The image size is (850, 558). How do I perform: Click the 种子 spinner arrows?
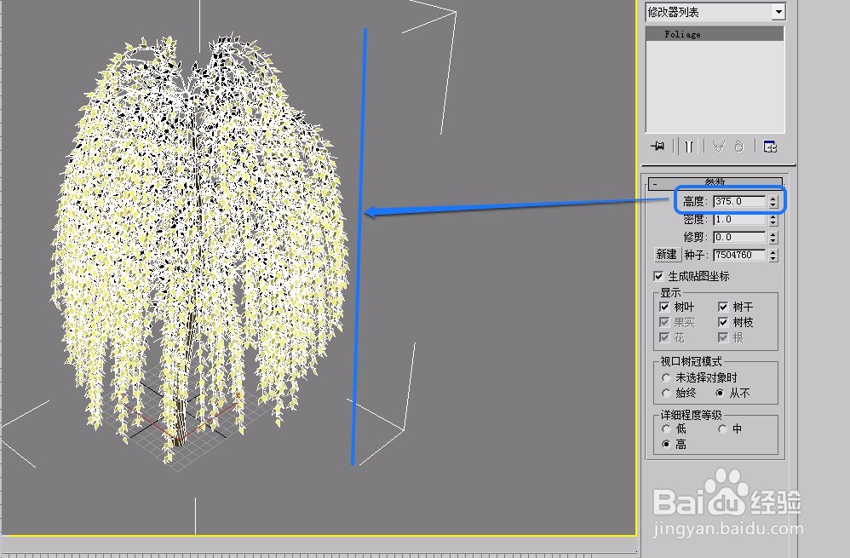pos(773,255)
